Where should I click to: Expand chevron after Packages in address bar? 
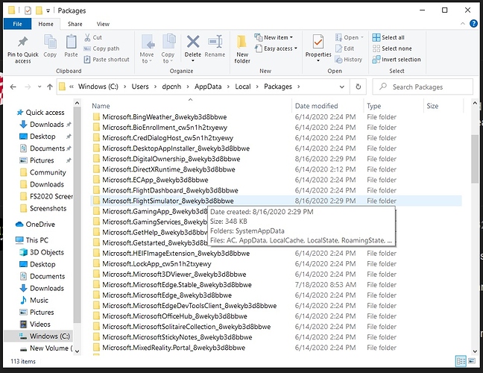298,87
